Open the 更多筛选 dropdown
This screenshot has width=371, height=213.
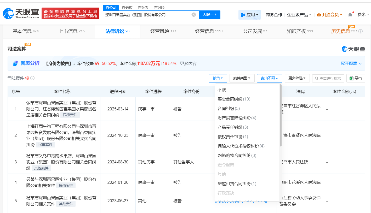pos(297,78)
